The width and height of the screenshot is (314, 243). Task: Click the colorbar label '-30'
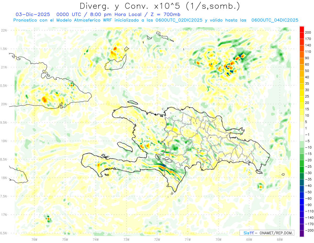pos(308,173)
